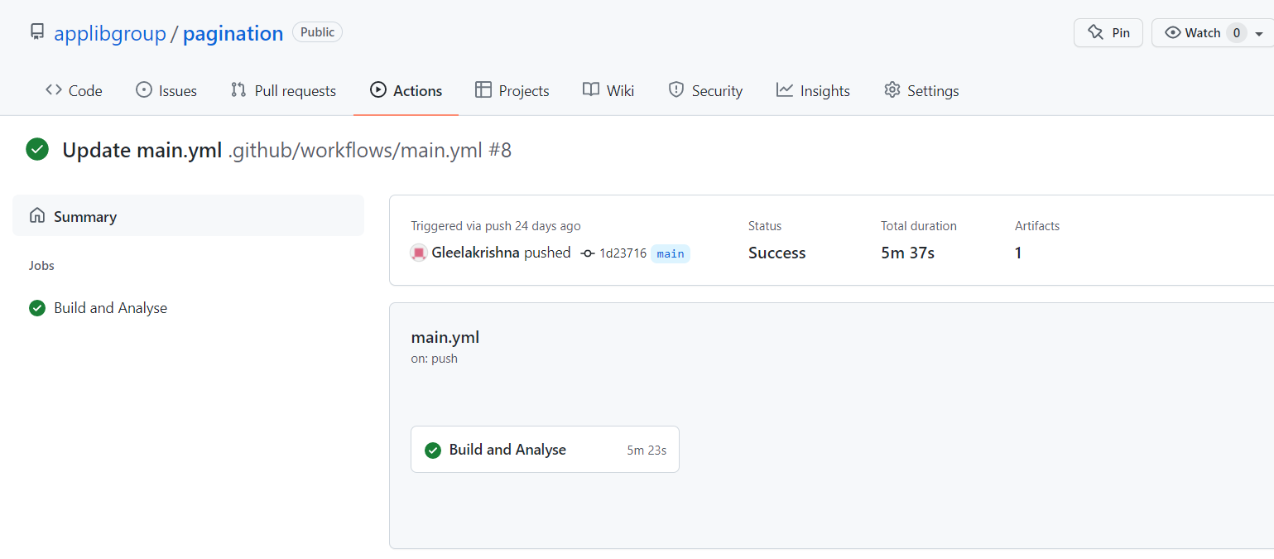Select Summary in the left sidebar
Image resolution: width=1274 pixels, height=559 pixels.
point(188,216)
